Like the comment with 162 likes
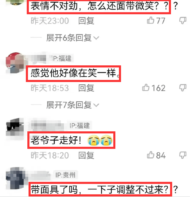Screen dimensions: 190x197 (x=146, y=88)
